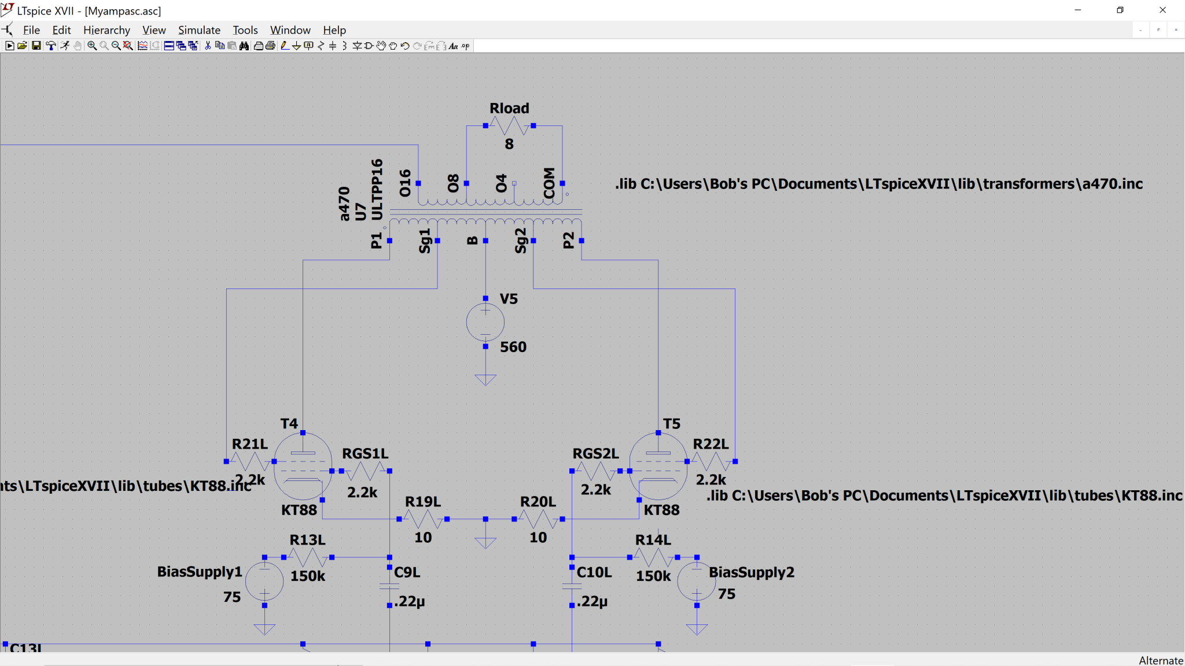Click the Open file folder icon
Image resolution: width=1185 pixels, height=666 pixels.
click(x=22, y=46)
